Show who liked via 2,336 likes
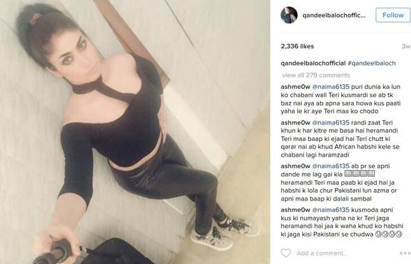411x264 pixels. pos(297,46)
